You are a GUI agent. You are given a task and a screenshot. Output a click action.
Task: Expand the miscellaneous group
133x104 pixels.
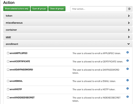coord(68,23)
